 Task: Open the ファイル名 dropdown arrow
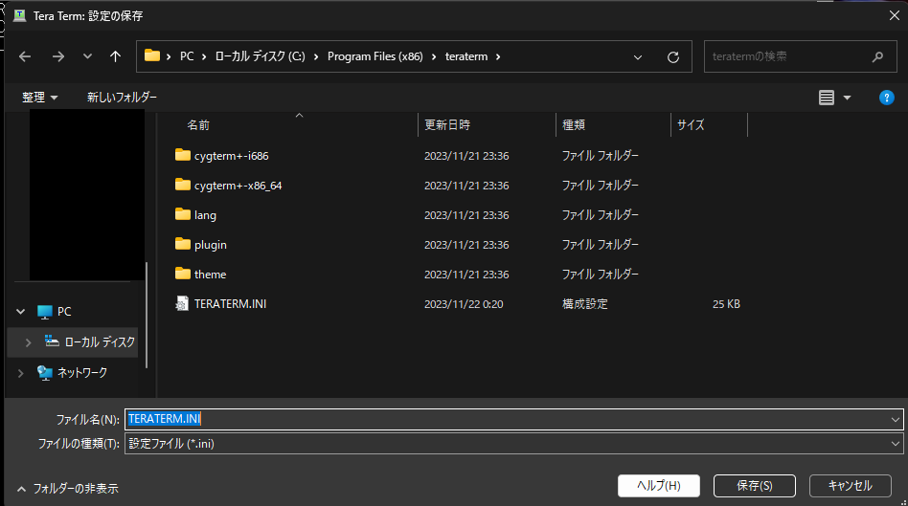pyautogui.click(x=896, y=420)
